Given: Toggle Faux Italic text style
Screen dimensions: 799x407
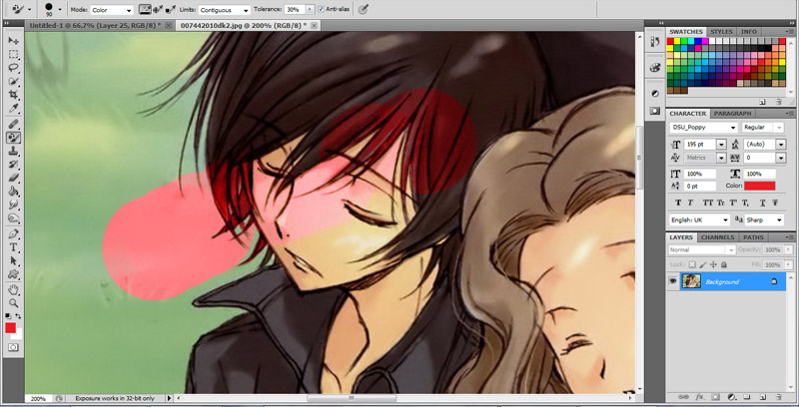Looking at the screenshot, I should coord(690,203).
